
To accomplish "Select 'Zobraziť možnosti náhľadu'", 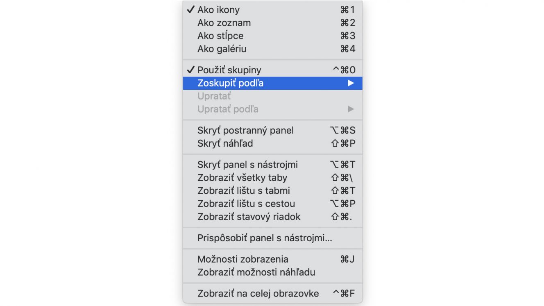I will 272,272.
